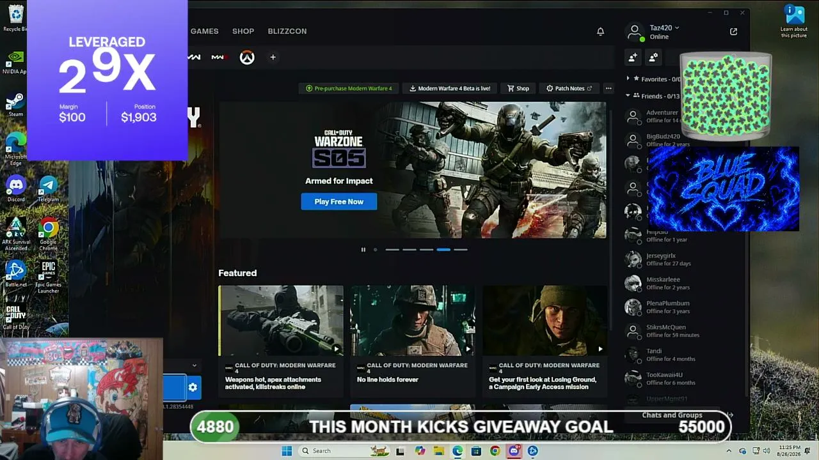Image resolution: width=819 pixels, height=460 pixels.
Task: Expand the Chats and Groups arrow
Action: (730, 415)
